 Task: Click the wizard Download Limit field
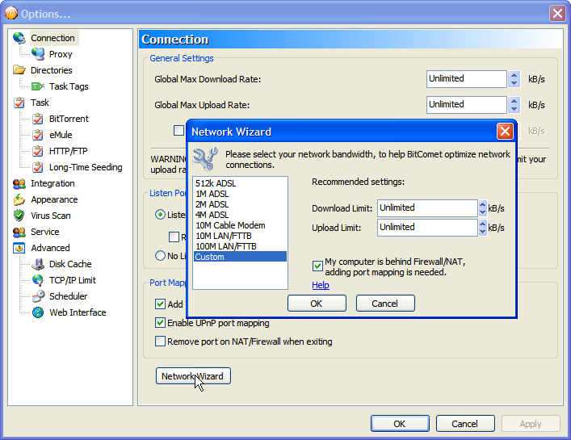427,208
